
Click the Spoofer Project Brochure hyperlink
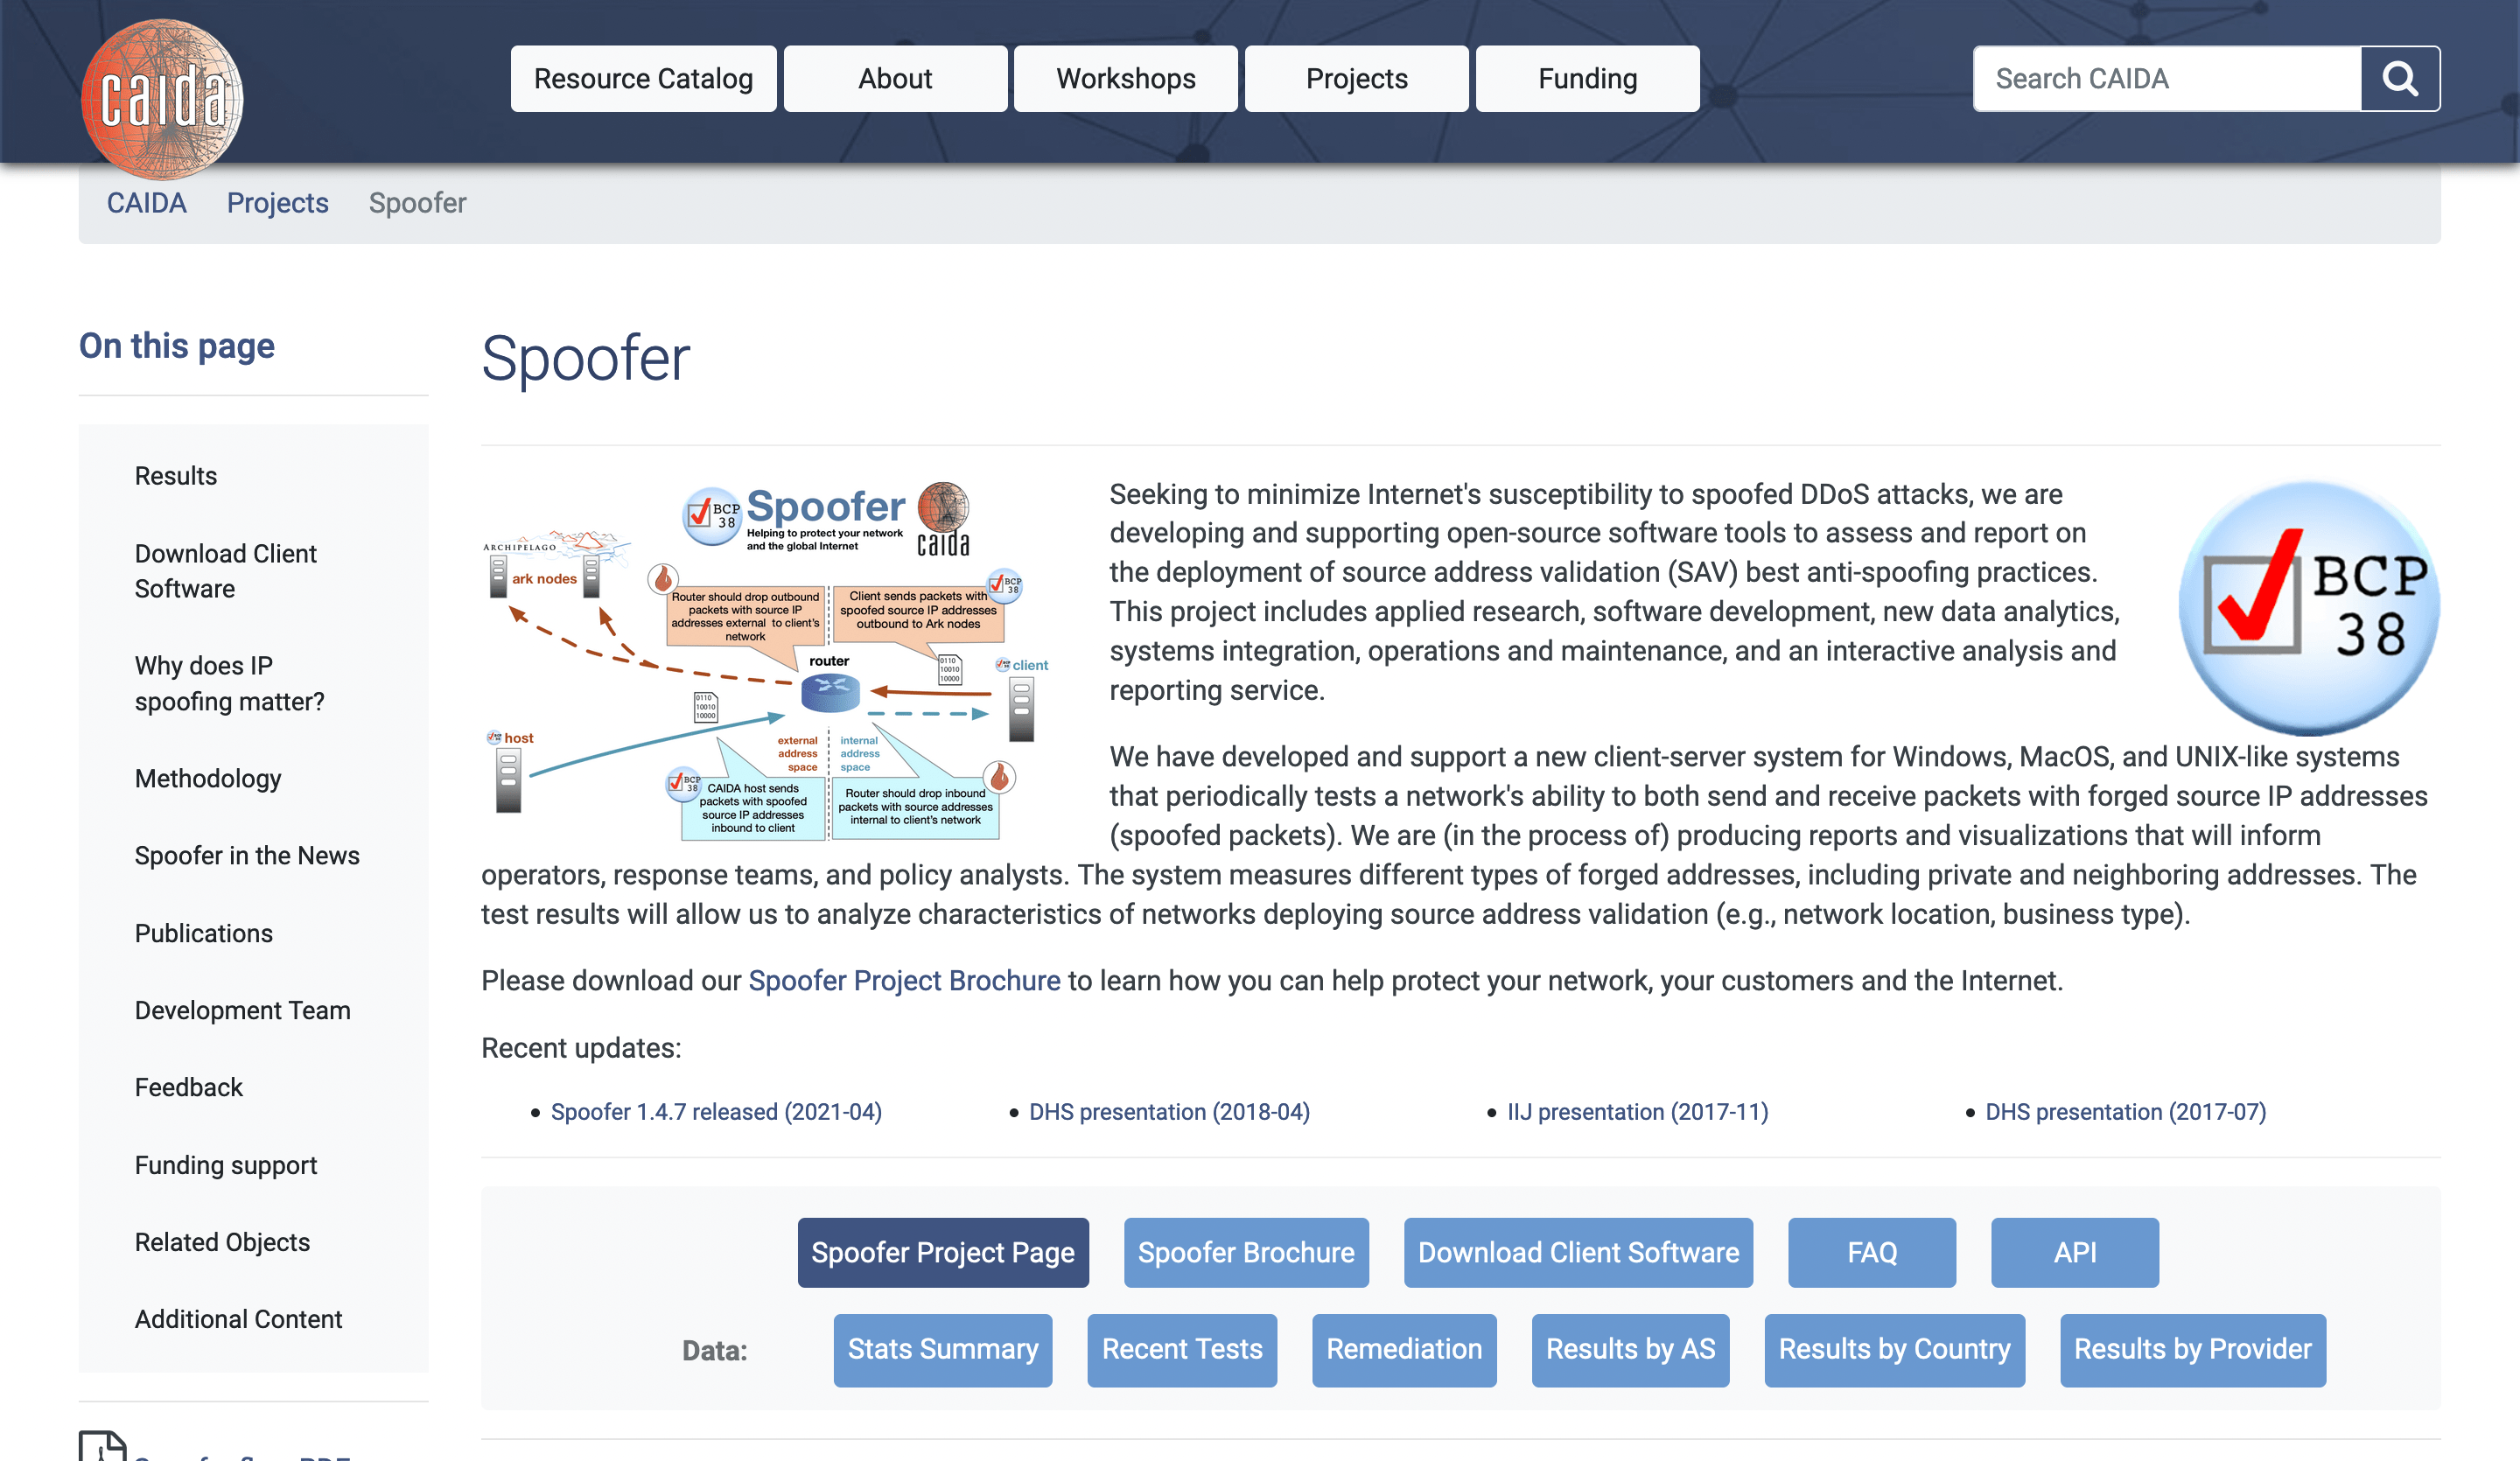(905, 979)
